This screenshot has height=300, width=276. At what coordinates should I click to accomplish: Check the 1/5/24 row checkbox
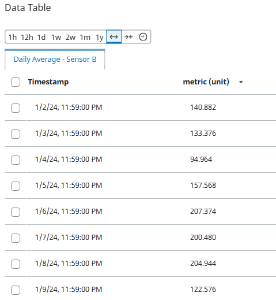point(16,186)
